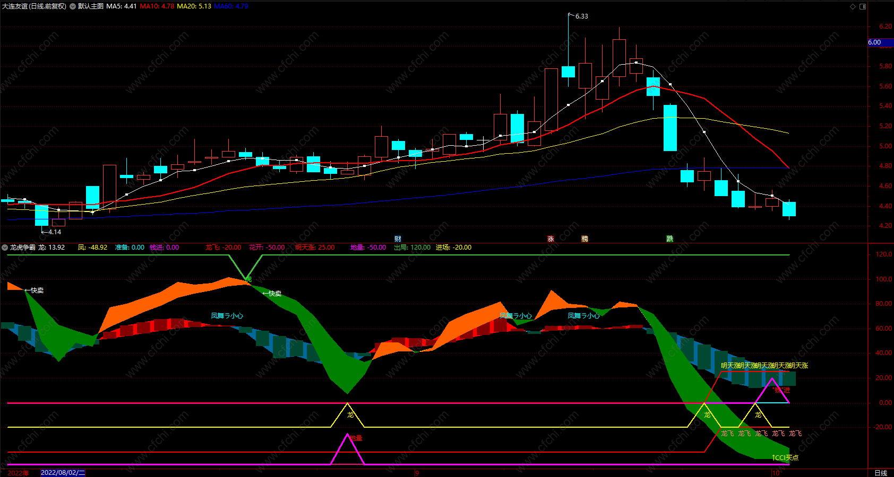The width and height of the screenshot is (894, 477).
Task: Click the 榜 event marker icon
Action: pos(584,239)
